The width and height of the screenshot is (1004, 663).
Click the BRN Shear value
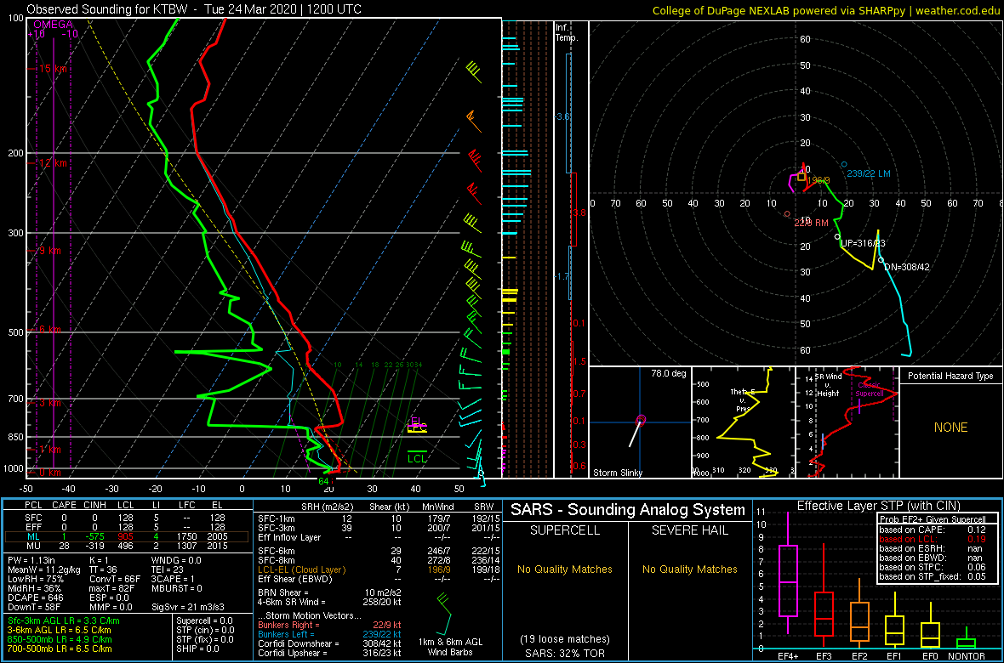point(328,592)
